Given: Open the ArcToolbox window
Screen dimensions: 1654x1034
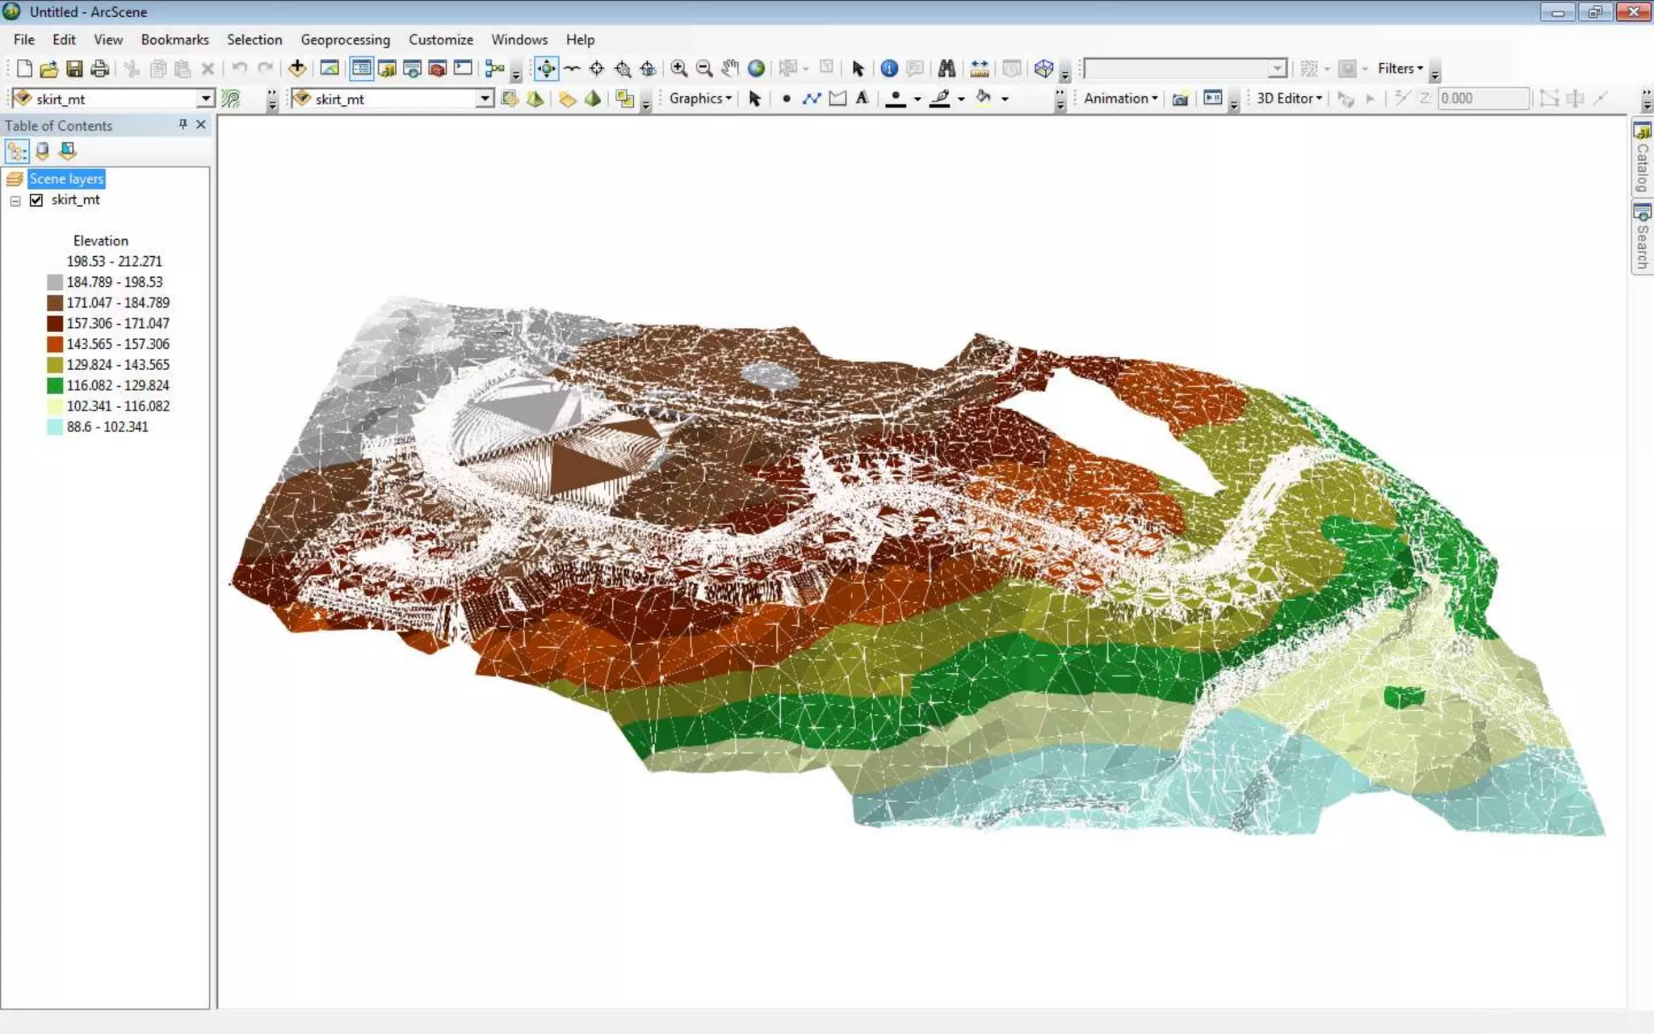Looking at the screenshot, I should click(x=437, y=69).
